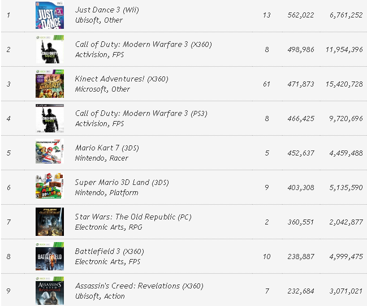Open the Kinect Adventures! (X360) title link
Viewport: 367px width, 306px height.
[122, 79]
